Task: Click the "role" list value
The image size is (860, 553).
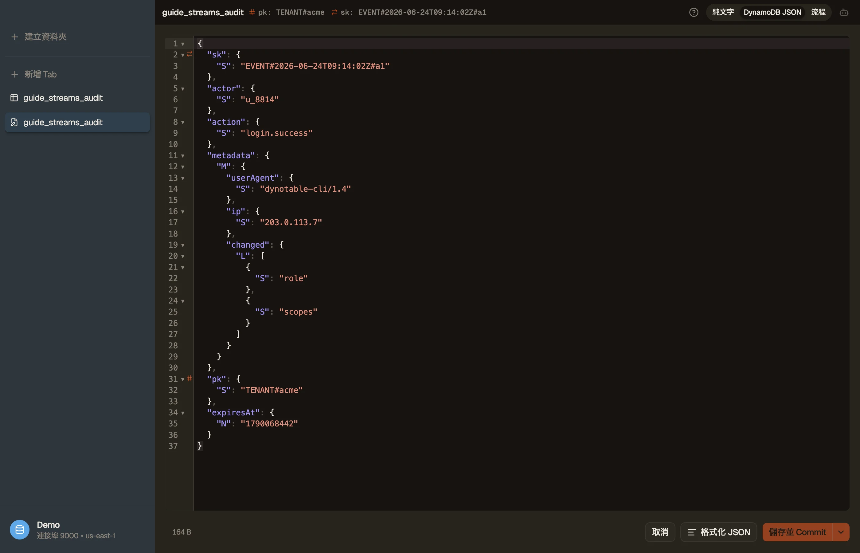Action: point(293,278)
